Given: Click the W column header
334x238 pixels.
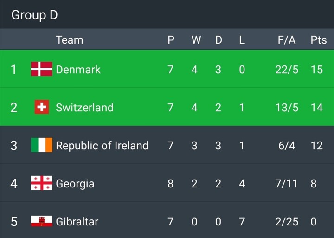Looking at the screenshot, I should [x=196, y=40].
